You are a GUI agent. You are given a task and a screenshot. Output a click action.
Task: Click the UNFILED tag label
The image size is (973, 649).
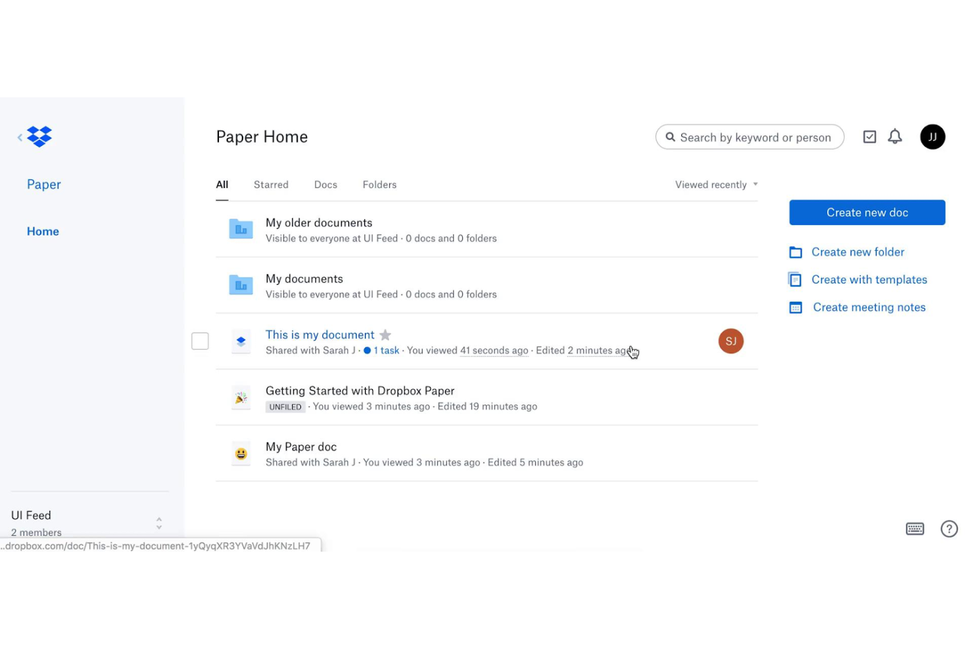(x=285, y=407)
